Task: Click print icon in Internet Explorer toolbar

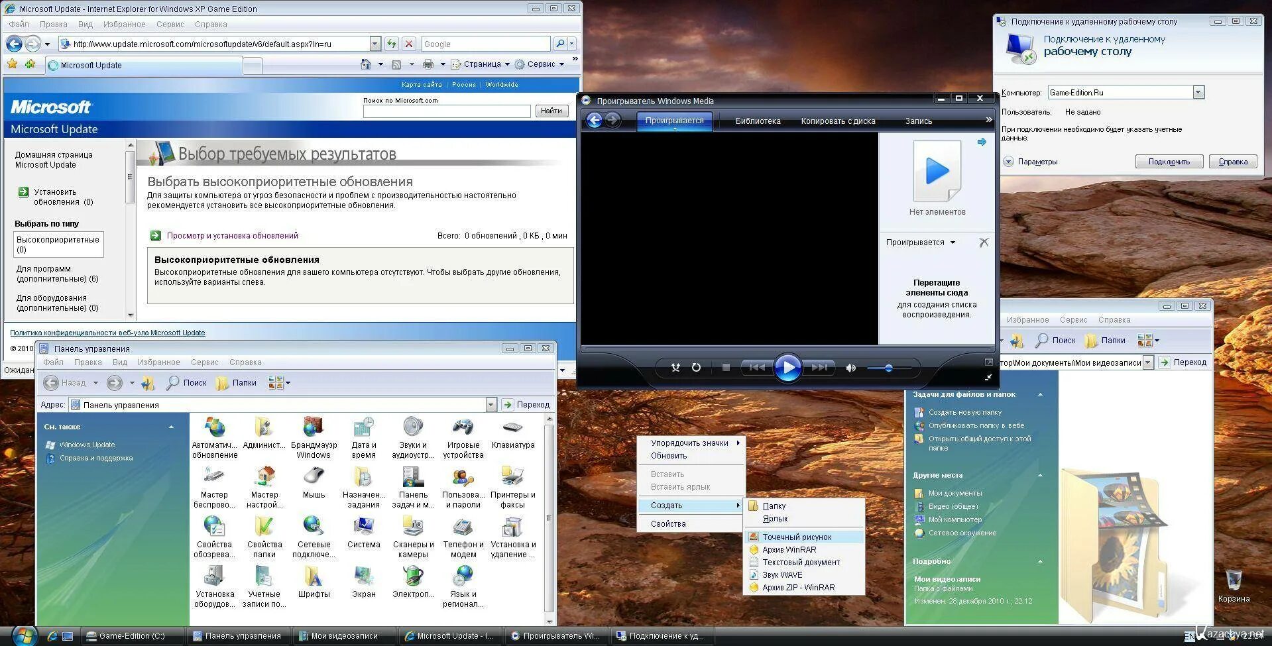Action: (x=428, y=64)
